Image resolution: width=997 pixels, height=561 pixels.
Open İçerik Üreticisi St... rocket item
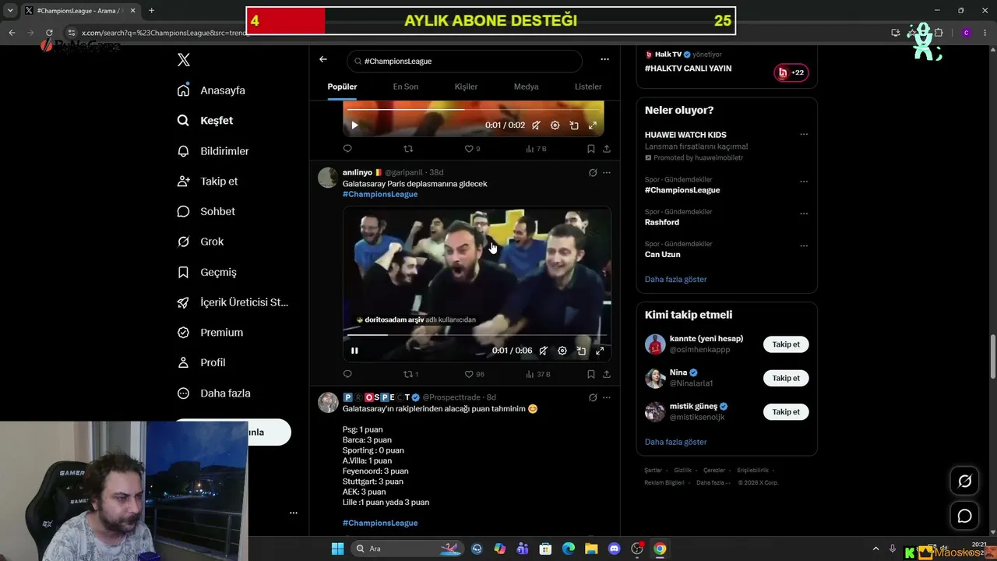[x=233, y=302]
